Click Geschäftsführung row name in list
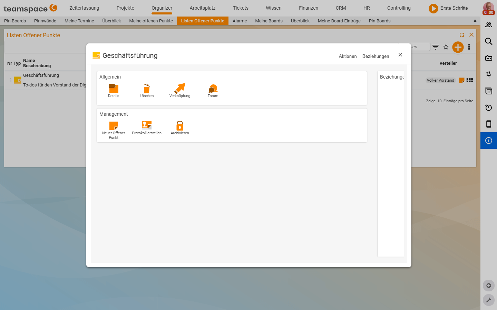Screen dimensions: 497x310 [41, 75]
